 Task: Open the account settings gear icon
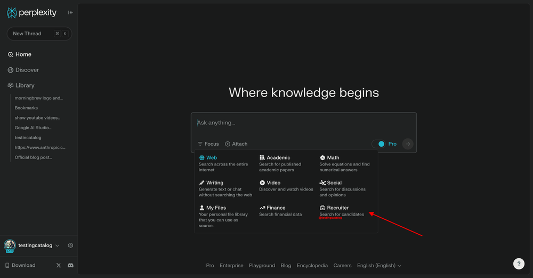[x=70, y=245]
